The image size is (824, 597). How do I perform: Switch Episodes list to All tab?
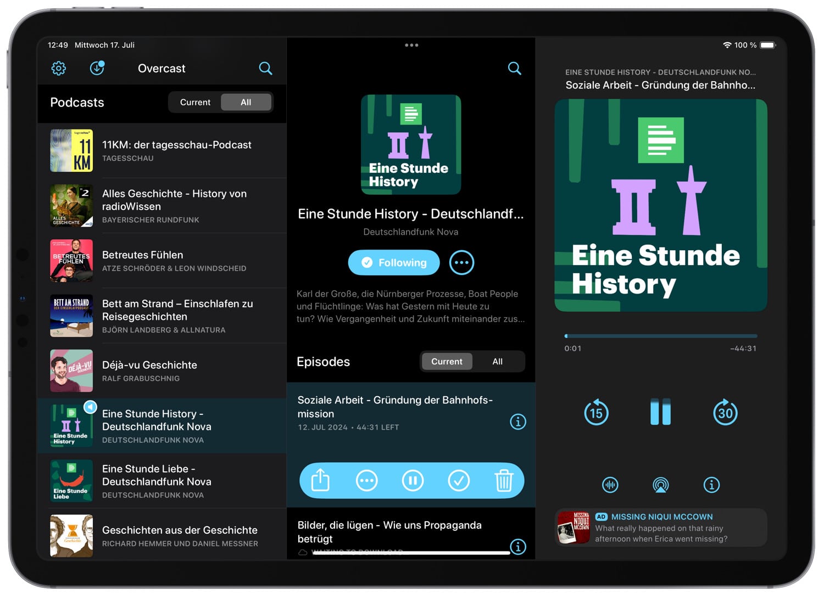click(x=497, y=362)
